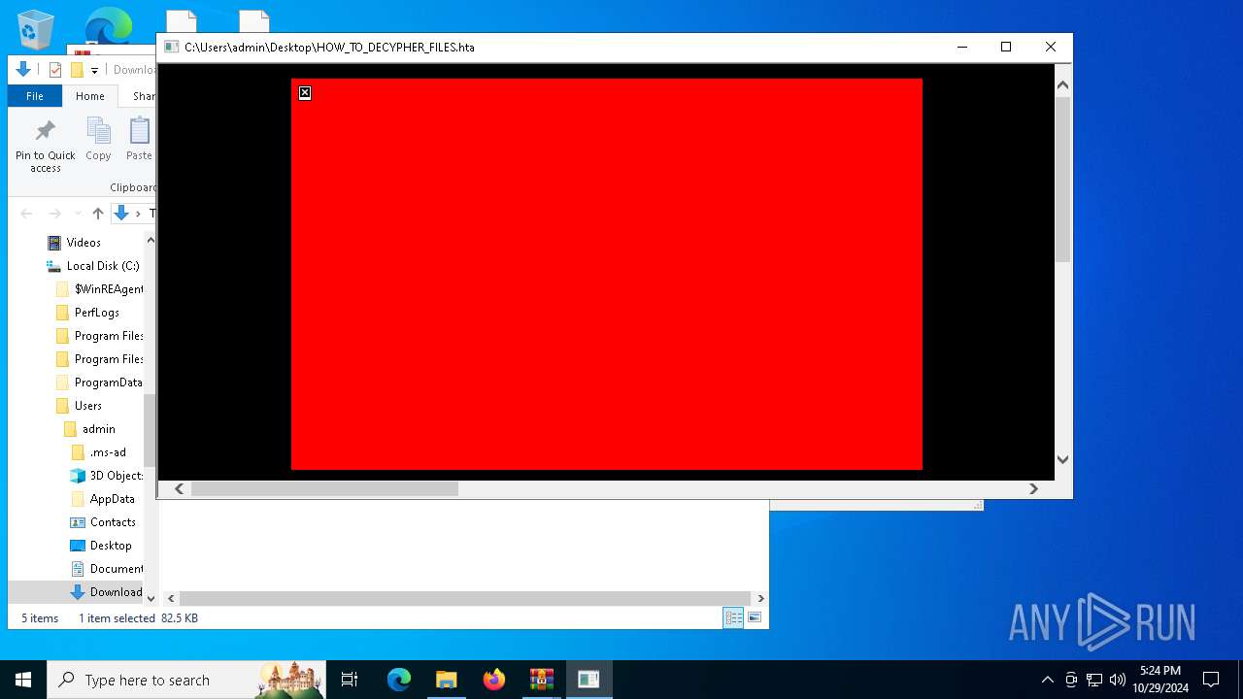Viewport: 1243px width, 699px height.
Task: Switch Explorer to details view icon
Action: point(733,617)
